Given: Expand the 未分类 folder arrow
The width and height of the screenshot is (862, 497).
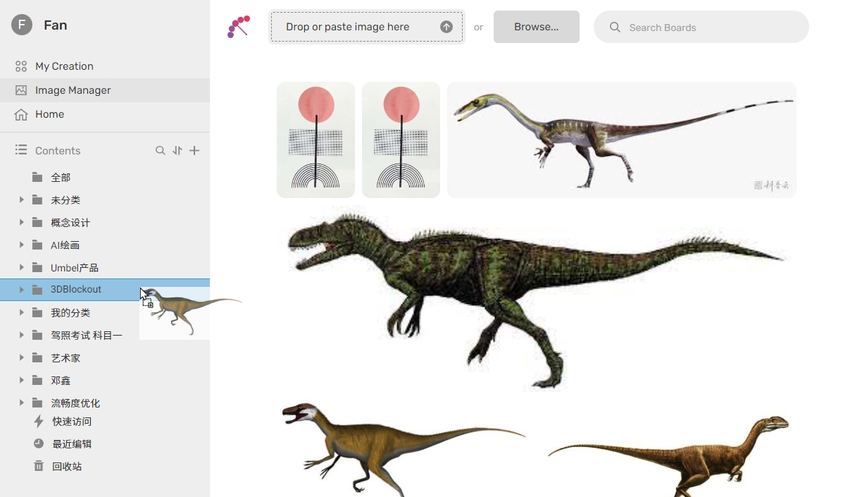Looking at the screenshot, I should [21, 200].
